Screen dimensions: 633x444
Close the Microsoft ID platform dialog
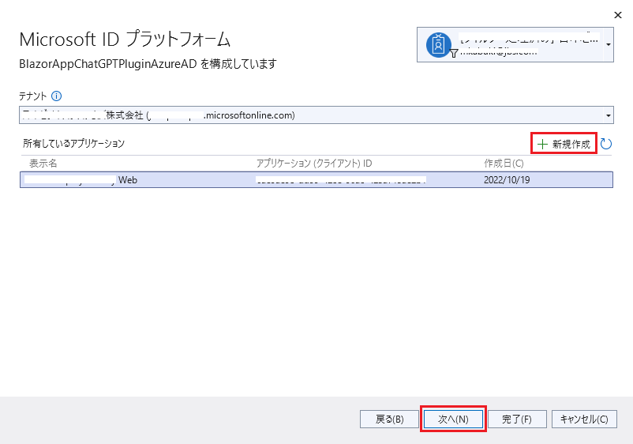(x=618, y=15)
